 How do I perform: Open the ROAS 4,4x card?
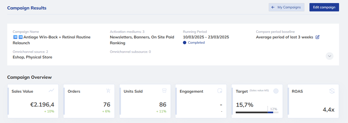[x=313, y=101]
